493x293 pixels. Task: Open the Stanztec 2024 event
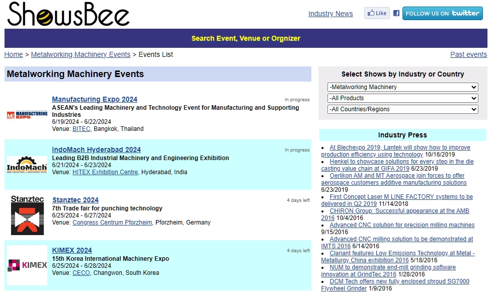pos(75,200)
